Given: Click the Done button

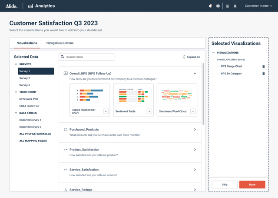Looking at the screenshot, I should coord(252,185).
